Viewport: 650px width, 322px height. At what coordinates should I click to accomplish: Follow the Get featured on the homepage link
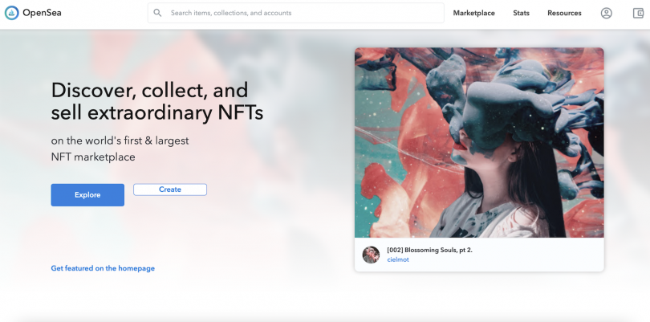(103, 268)
